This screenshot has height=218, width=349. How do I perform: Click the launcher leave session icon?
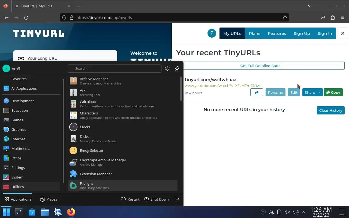click(177, 199)
